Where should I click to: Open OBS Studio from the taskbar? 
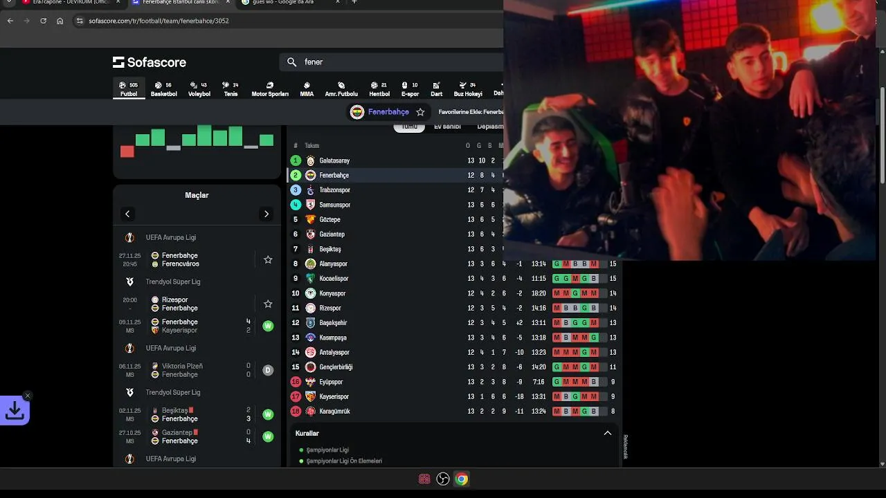(443, 479)
